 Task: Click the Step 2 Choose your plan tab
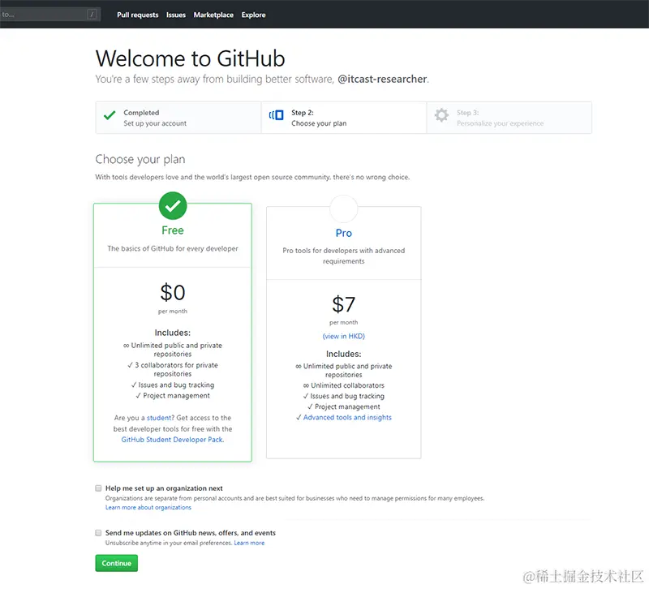[x=344, y=118]
